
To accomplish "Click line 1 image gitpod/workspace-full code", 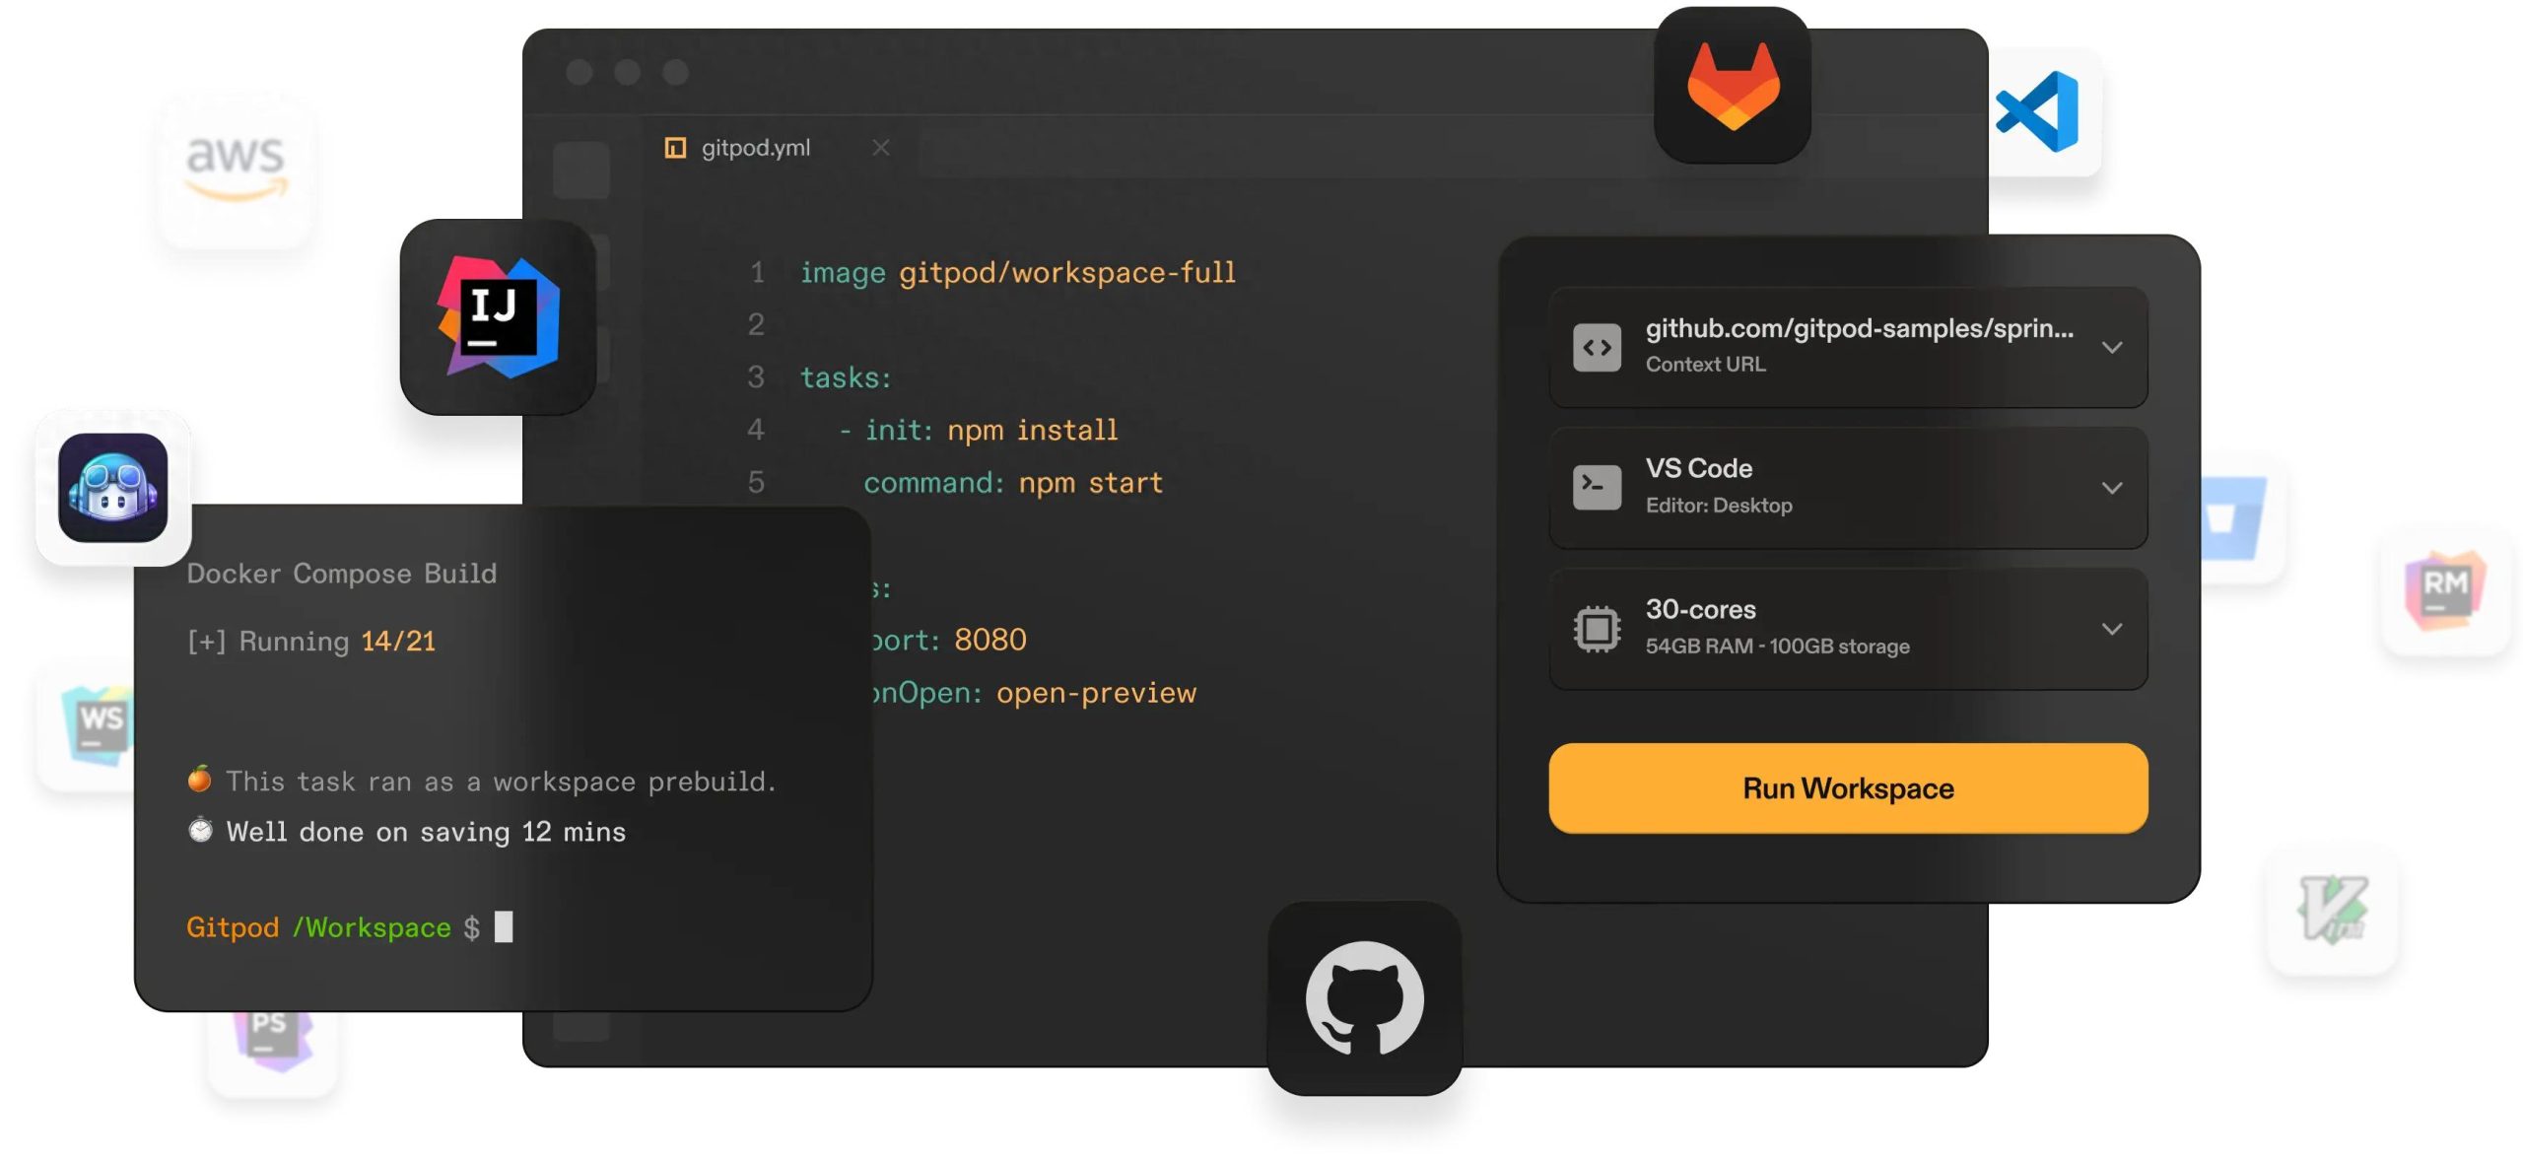I will [1017, 273].
